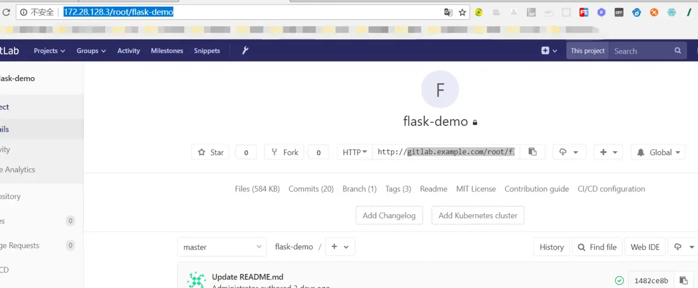Bookmark this page with the star icon

point(462,12)
